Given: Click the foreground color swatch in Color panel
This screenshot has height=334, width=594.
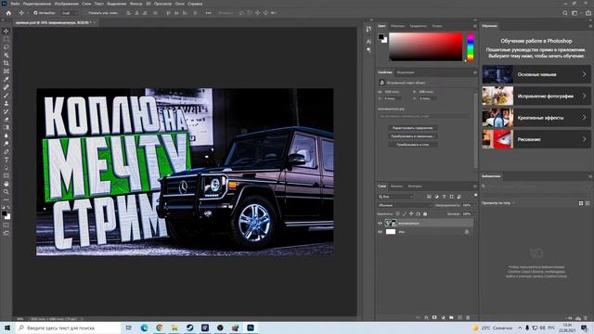Looking at the screenshot, I should click(x=381, y=37).
